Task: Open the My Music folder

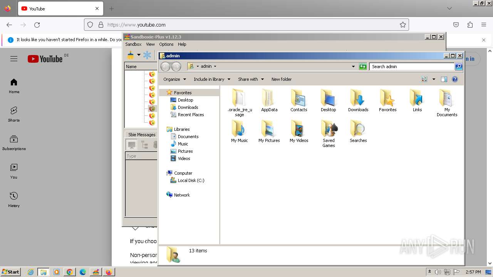Action: tap(239, 131)
